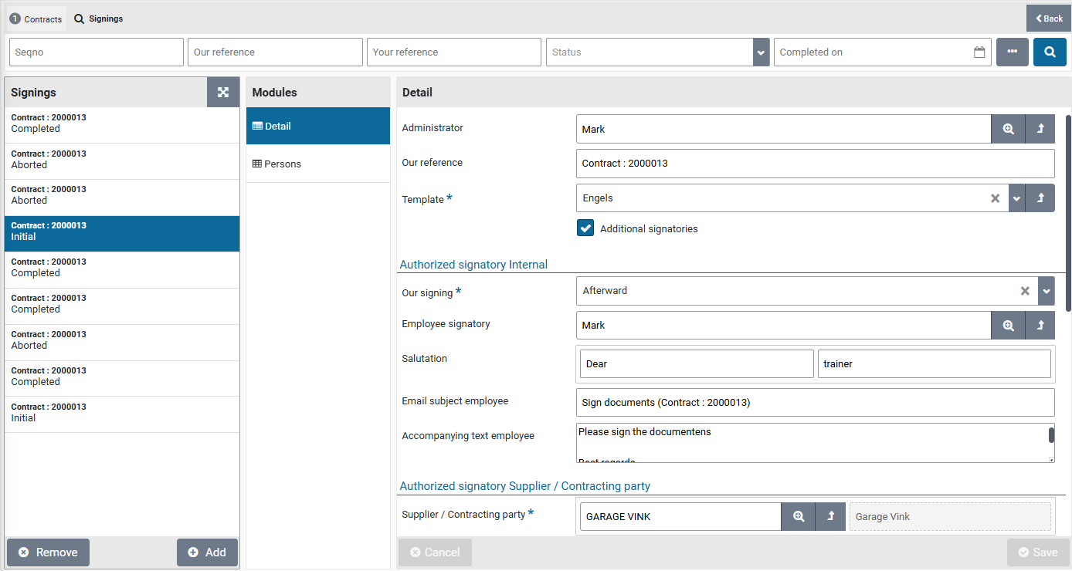Expand the Status filter dropdown
The height and width of the screenshot is (571, 1072).
[761, 52]
